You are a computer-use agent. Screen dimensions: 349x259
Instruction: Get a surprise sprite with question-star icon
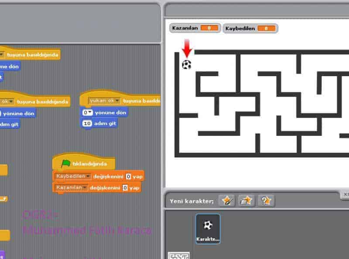coord(266,200)
